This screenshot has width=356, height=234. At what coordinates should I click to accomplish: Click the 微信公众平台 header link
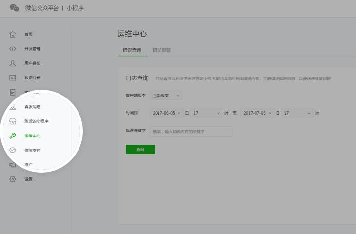tap(42, 8)
